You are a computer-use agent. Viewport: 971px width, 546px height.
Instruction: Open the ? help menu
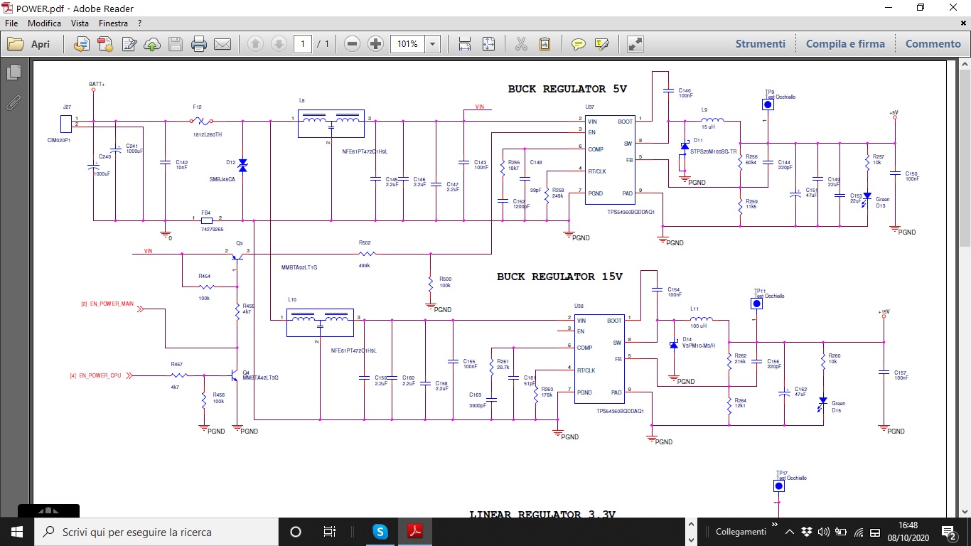pos(140,23)
